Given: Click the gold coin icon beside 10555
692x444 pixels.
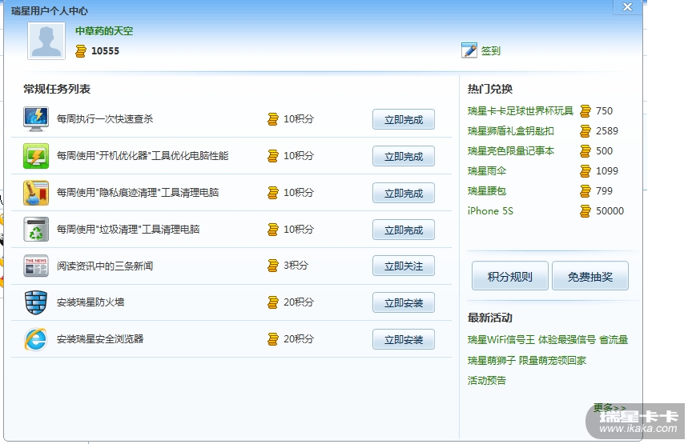Looking at the screenshot, I should 80,50.
